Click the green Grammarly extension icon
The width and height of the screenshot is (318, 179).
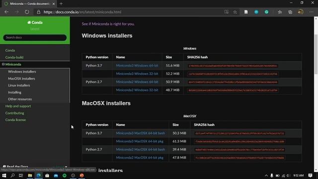coord(266,12)
